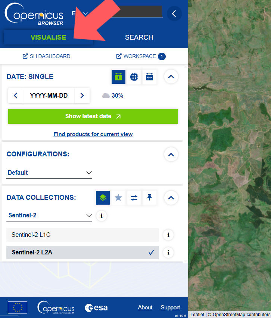Click the Copernicus Browser logo
271x318 pixels.
click(x=34, y=14)
